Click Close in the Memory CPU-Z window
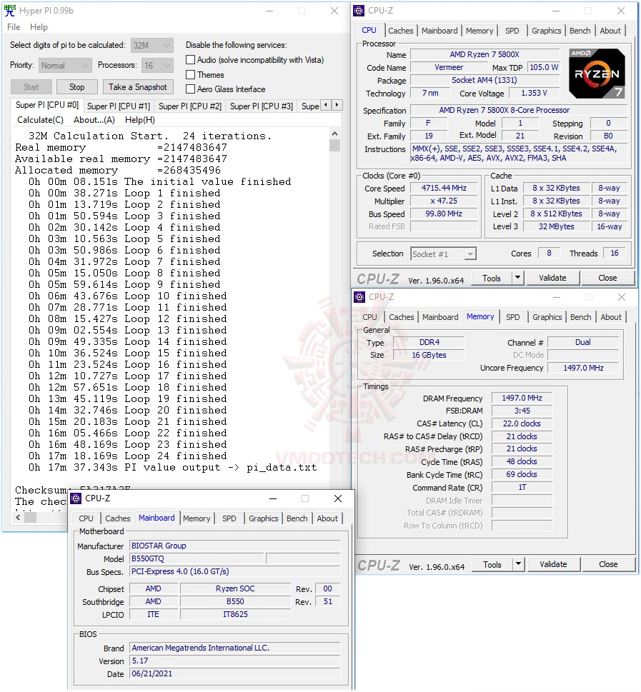 coord(608,564)
